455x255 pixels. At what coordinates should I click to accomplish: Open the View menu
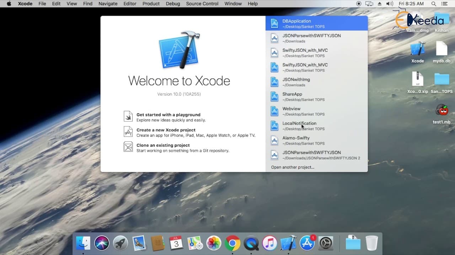click(72, 4)
